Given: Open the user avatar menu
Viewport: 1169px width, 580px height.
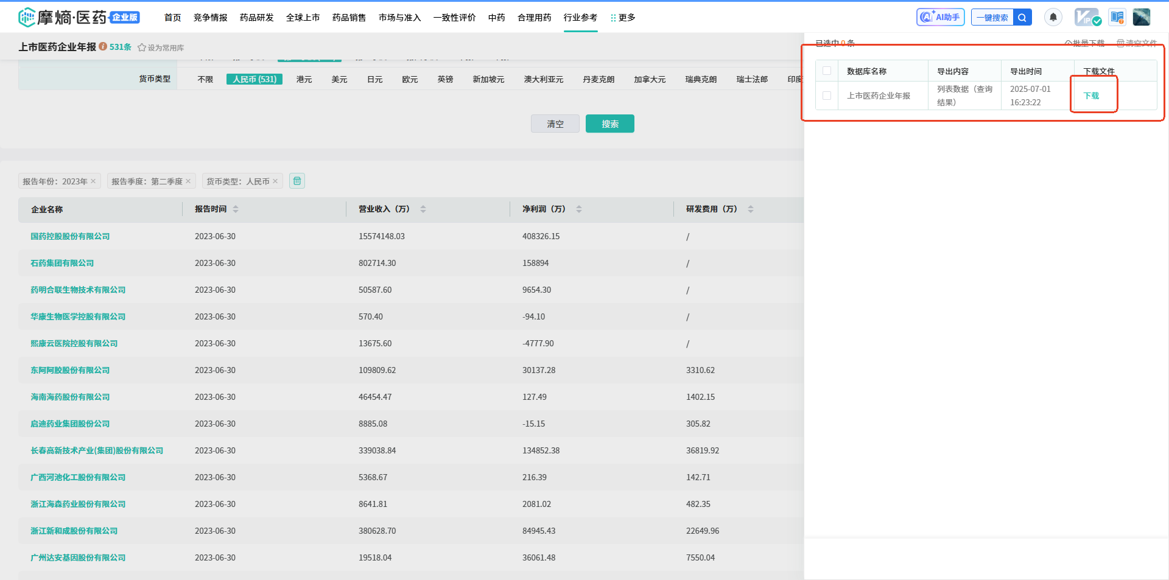Looking at the screenshot, I should [x=1142, y=17].
